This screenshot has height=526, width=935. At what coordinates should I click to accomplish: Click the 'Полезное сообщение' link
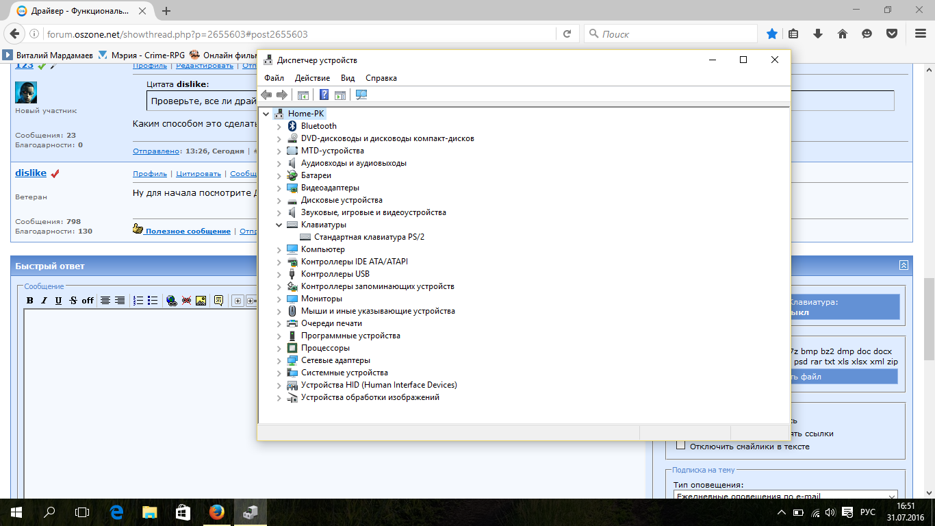pos(188,231)
